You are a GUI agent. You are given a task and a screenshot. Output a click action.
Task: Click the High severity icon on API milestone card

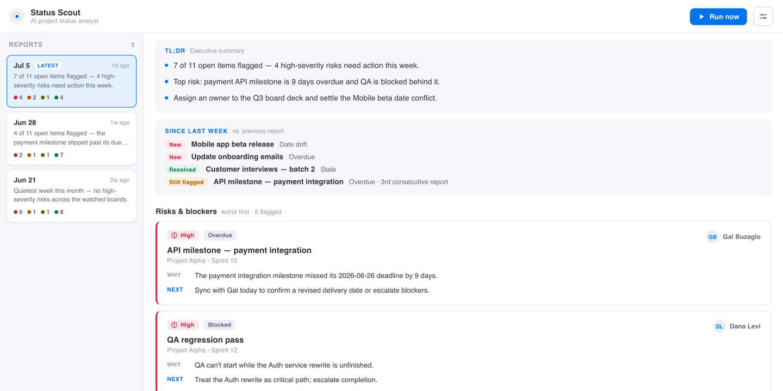coord(175,236)
